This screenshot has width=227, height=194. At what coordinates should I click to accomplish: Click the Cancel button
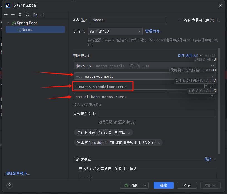[x=187, y=185]
